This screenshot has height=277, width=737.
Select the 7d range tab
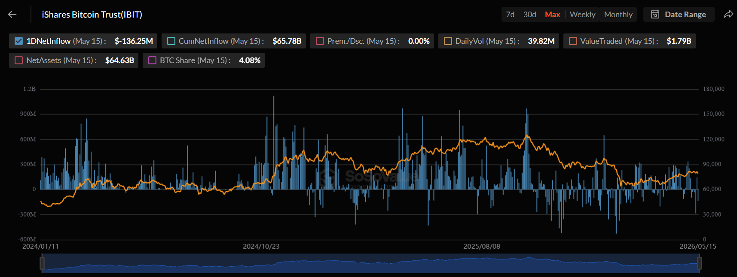click(x=510, y=15)
